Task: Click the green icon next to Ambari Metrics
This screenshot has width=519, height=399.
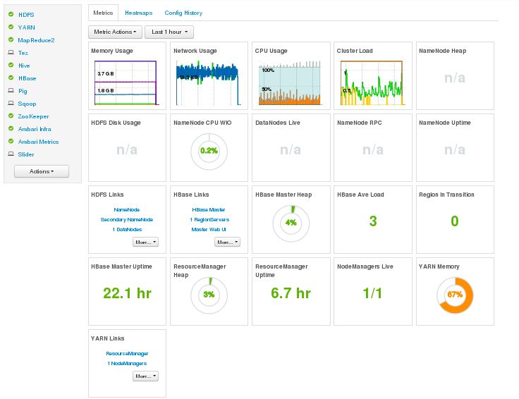Action: click(x=11, y=142)
